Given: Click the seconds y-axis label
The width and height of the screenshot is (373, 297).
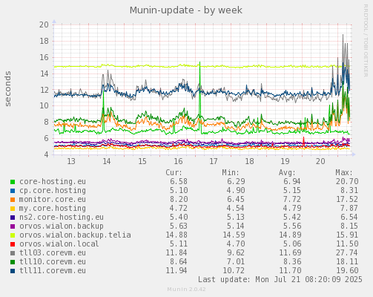Looking at the screenshot, I should pyautogui.click(x=8, y=89).
